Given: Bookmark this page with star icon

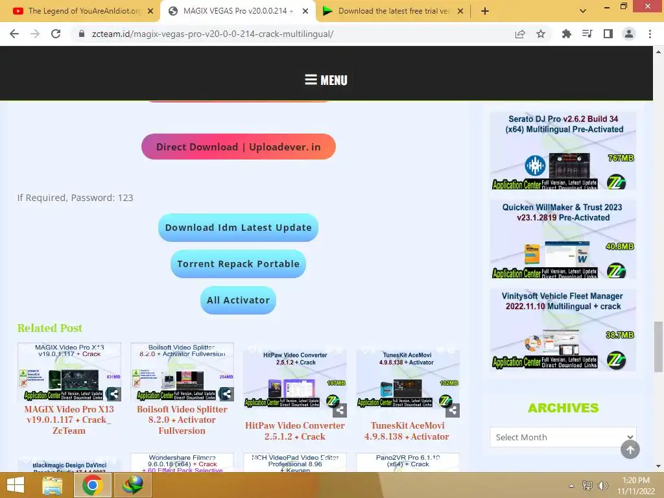Looking at the screenshot, I should click(x=541, y=34).
